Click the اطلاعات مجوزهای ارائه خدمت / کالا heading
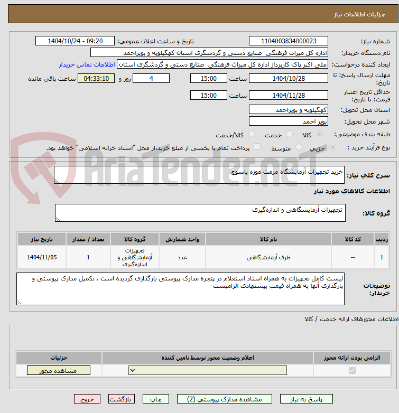399x413 pixels. click(x=351, y=319)
